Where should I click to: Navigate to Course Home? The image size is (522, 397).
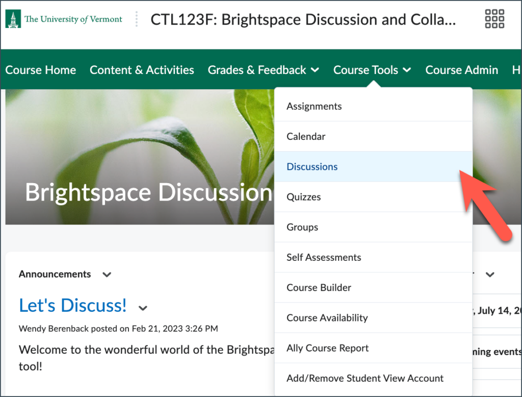[x=40, y=70]
